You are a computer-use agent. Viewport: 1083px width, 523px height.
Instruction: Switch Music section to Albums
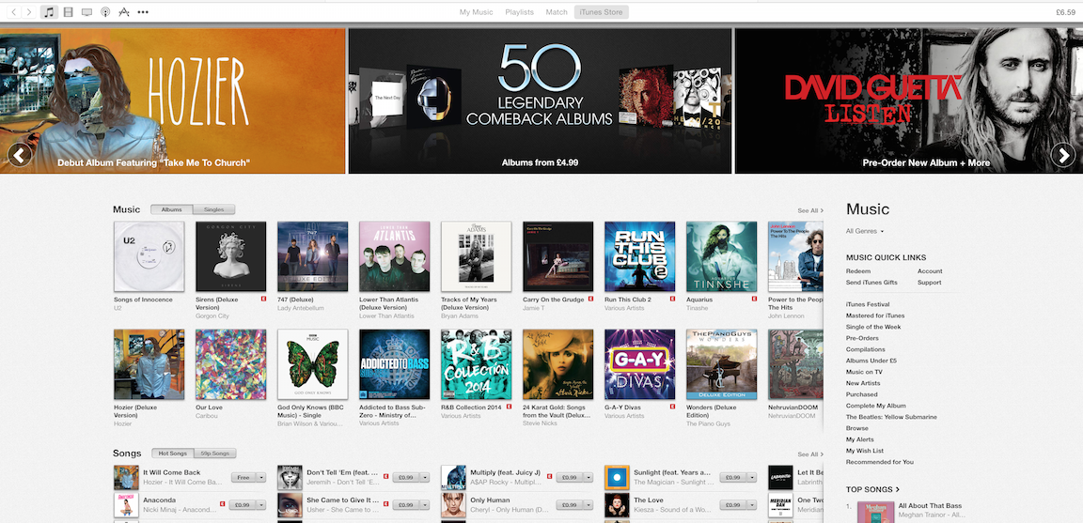[172, 209]
